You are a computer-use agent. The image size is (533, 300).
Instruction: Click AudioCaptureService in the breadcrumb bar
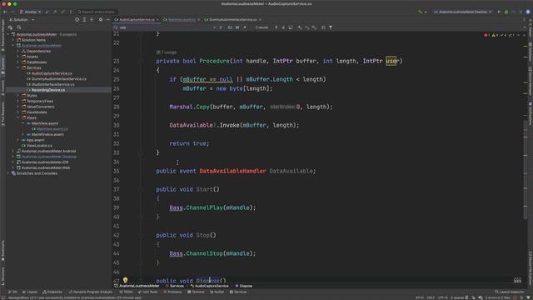pyautogui.click(x=212, y=286)
